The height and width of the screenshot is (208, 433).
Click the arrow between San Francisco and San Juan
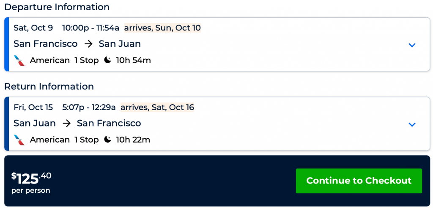[88, 44]
